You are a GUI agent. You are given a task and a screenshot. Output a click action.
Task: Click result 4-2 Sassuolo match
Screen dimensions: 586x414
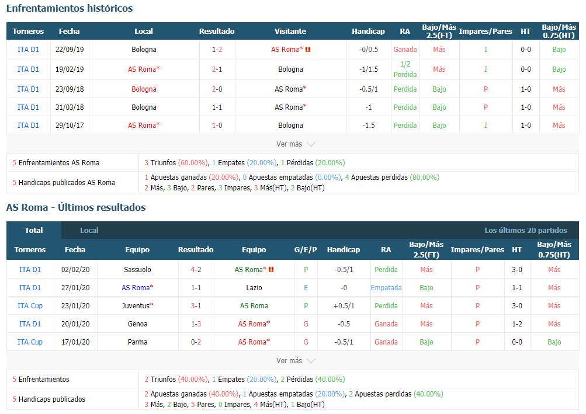point(196,269)
